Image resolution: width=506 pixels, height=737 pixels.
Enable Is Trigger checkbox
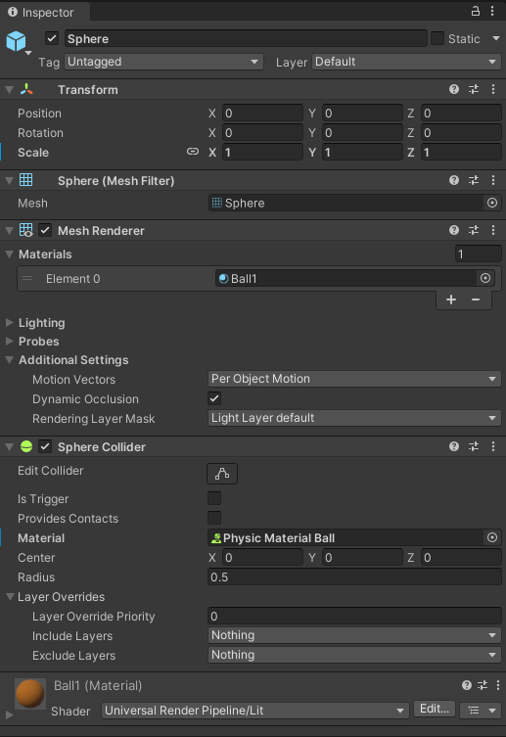(214, 498)
